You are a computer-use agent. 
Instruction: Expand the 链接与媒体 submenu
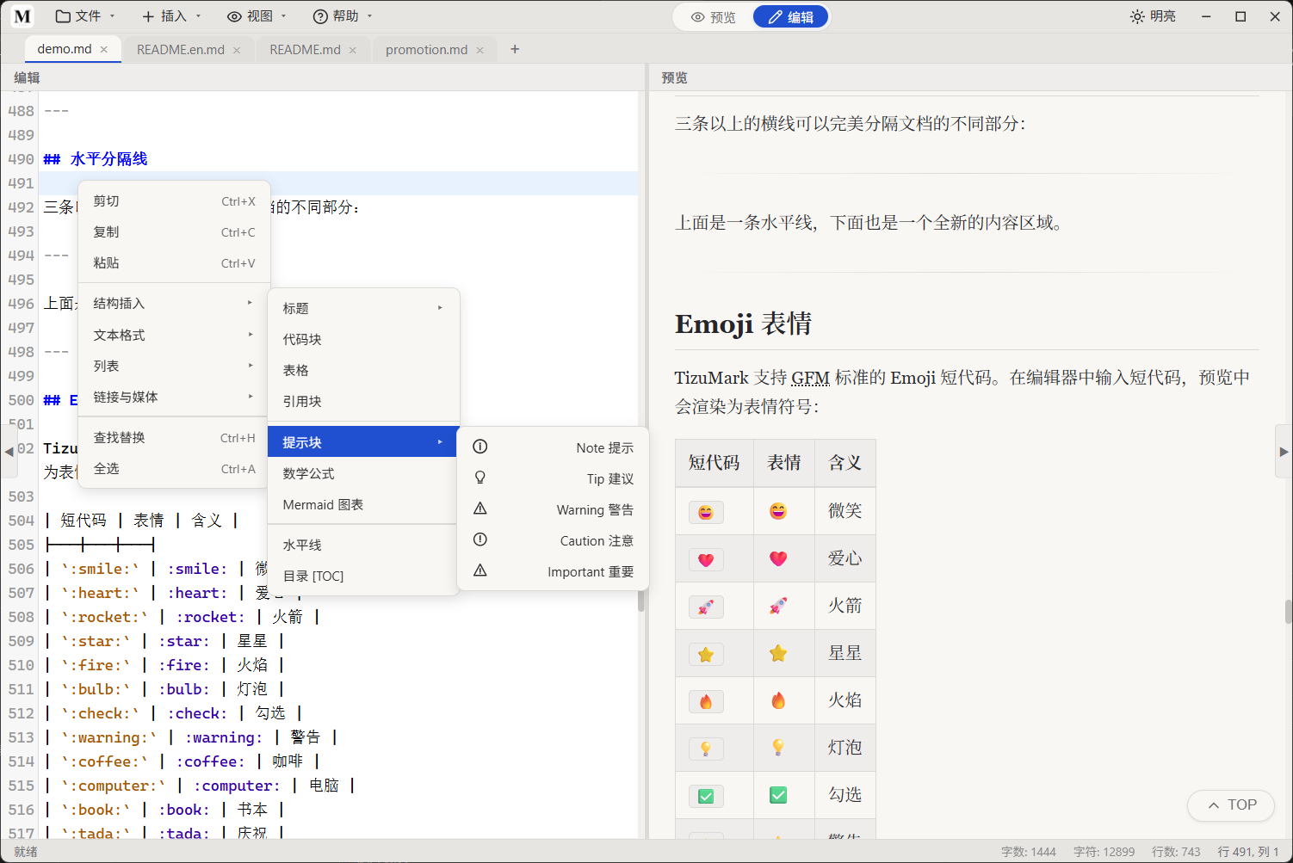[x=174, y=398]
